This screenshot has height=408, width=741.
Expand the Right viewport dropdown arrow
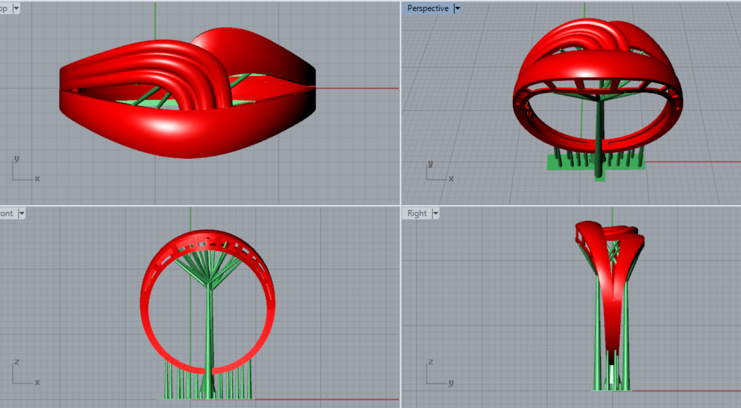(x=436, y=213)
